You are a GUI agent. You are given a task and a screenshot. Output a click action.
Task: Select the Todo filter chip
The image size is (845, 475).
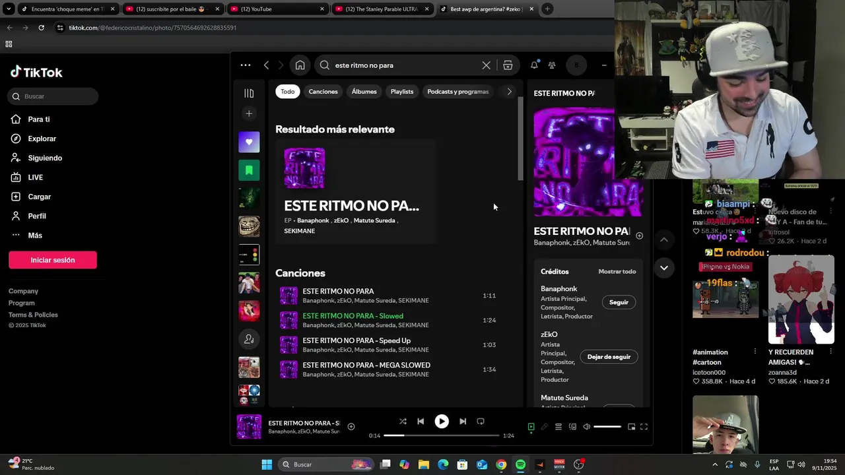pyautogui.click(x=288, y=92)
